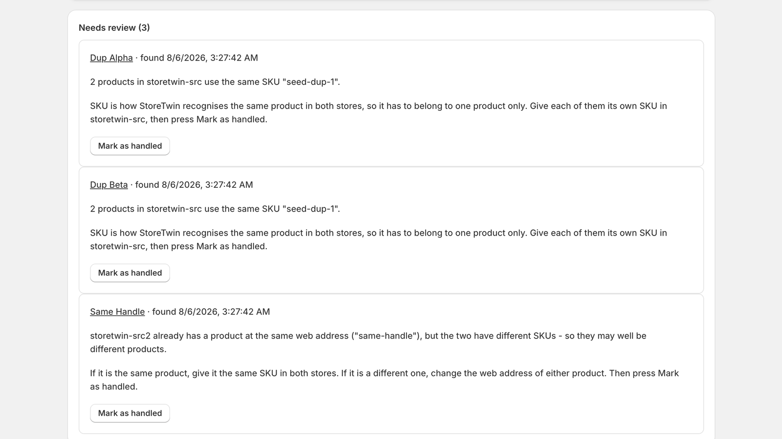Image resolution: width=782 pixels, height=439 pixels.
Task: Mark the Dup Alpha issue as handled
Action: (x=130, y=146)
